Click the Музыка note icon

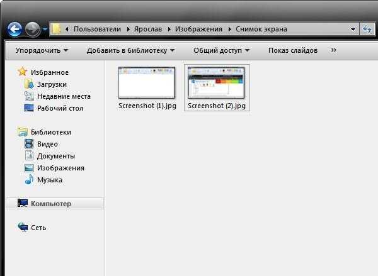tap(29, 179)
